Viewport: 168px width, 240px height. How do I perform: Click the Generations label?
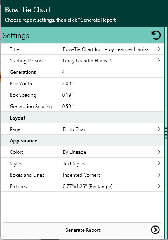click(x=23, y=72)
